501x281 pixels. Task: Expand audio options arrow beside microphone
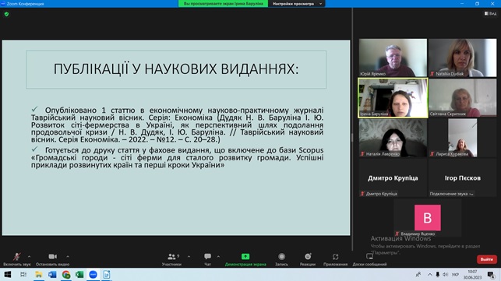[x=29, y=256]
